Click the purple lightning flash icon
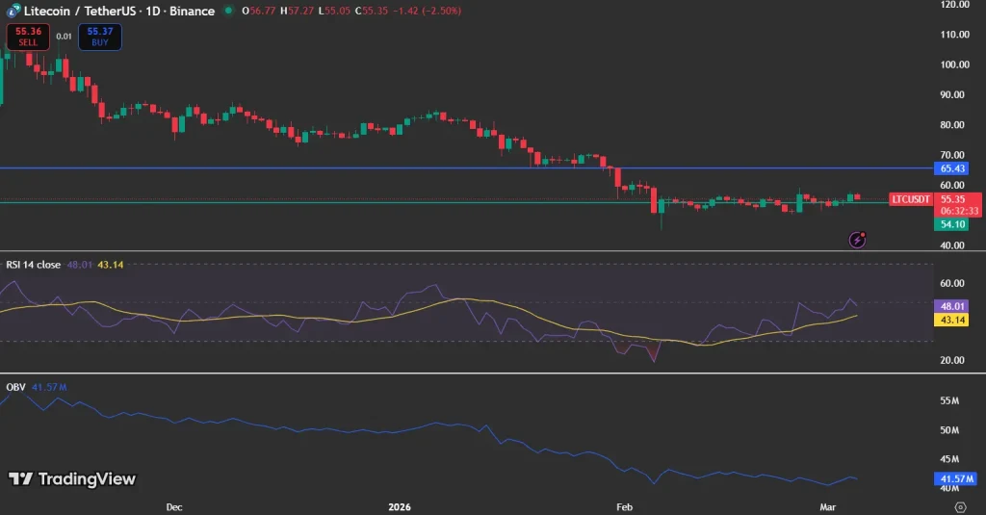 point(857,240)
